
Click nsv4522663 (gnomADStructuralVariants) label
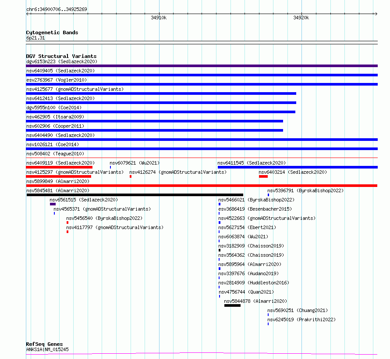tap(267, 218)
